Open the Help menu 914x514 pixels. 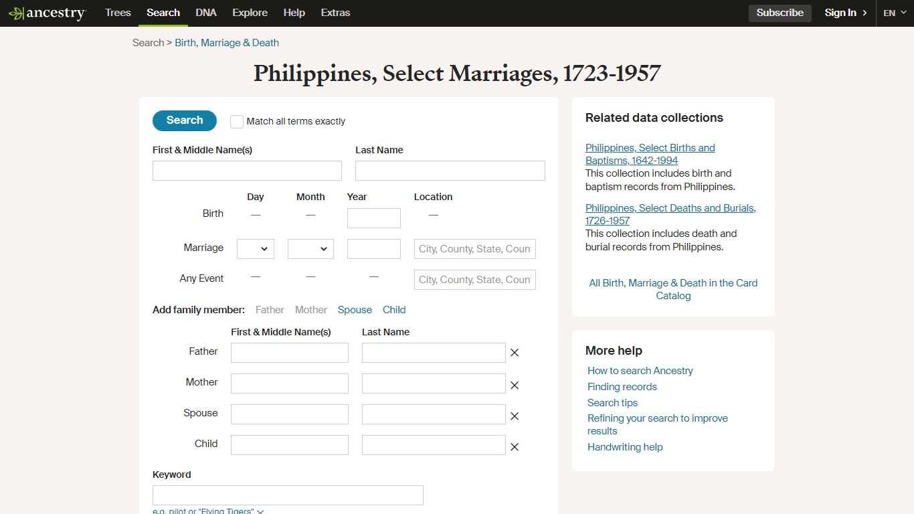point(294,13)
